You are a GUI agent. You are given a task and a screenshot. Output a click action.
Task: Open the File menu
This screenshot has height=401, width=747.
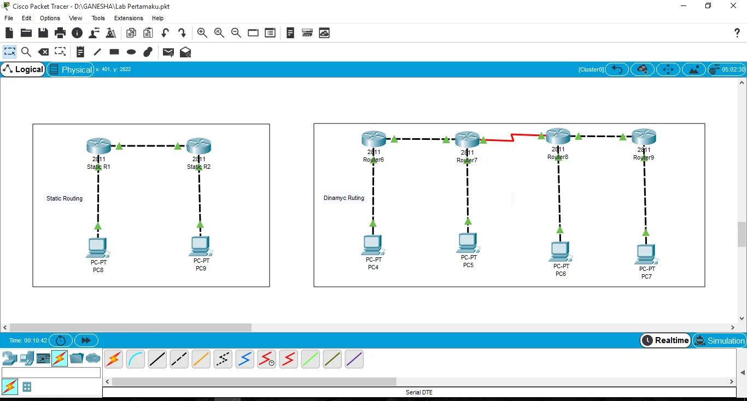tap(9, 18)
